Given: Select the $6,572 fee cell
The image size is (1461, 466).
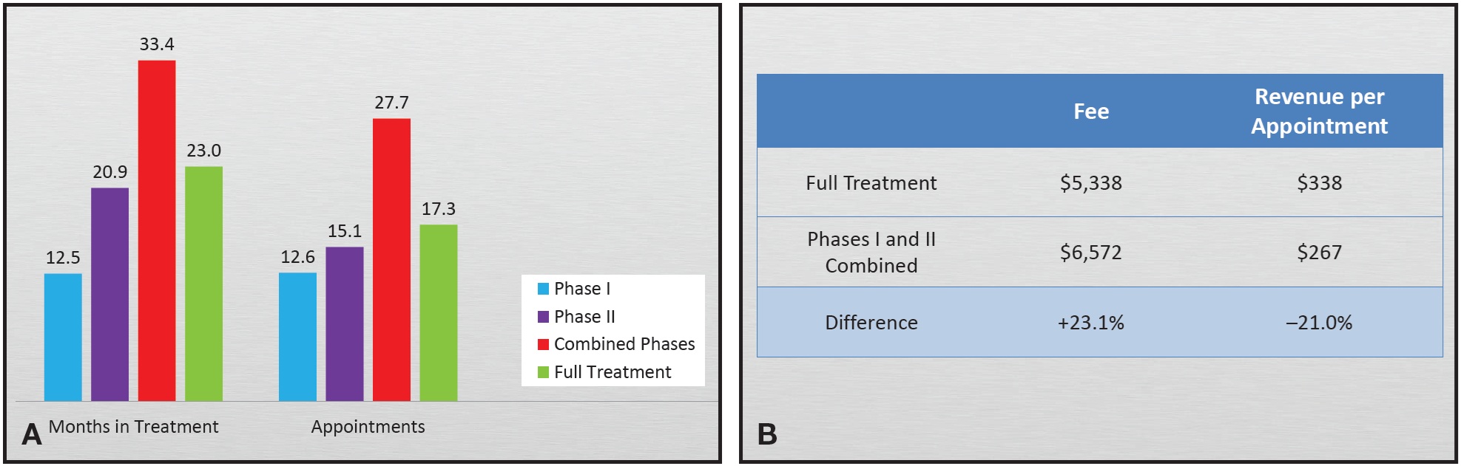Looking at the screenshot, I should pos(1091,253).
